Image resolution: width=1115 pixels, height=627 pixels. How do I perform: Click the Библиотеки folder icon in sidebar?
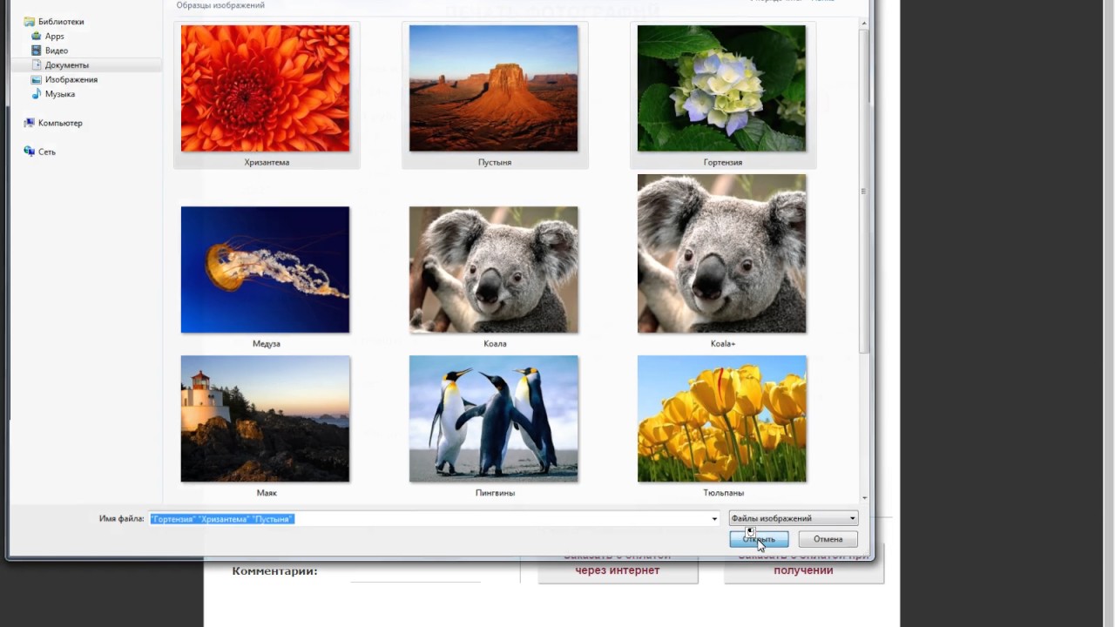30,22
